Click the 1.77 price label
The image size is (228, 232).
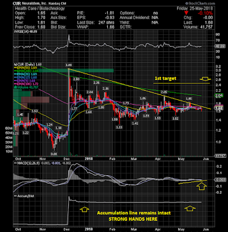(74, 108)
